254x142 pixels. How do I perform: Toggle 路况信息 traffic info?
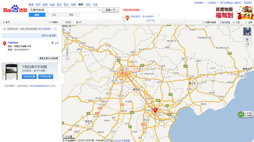[225, 22]
